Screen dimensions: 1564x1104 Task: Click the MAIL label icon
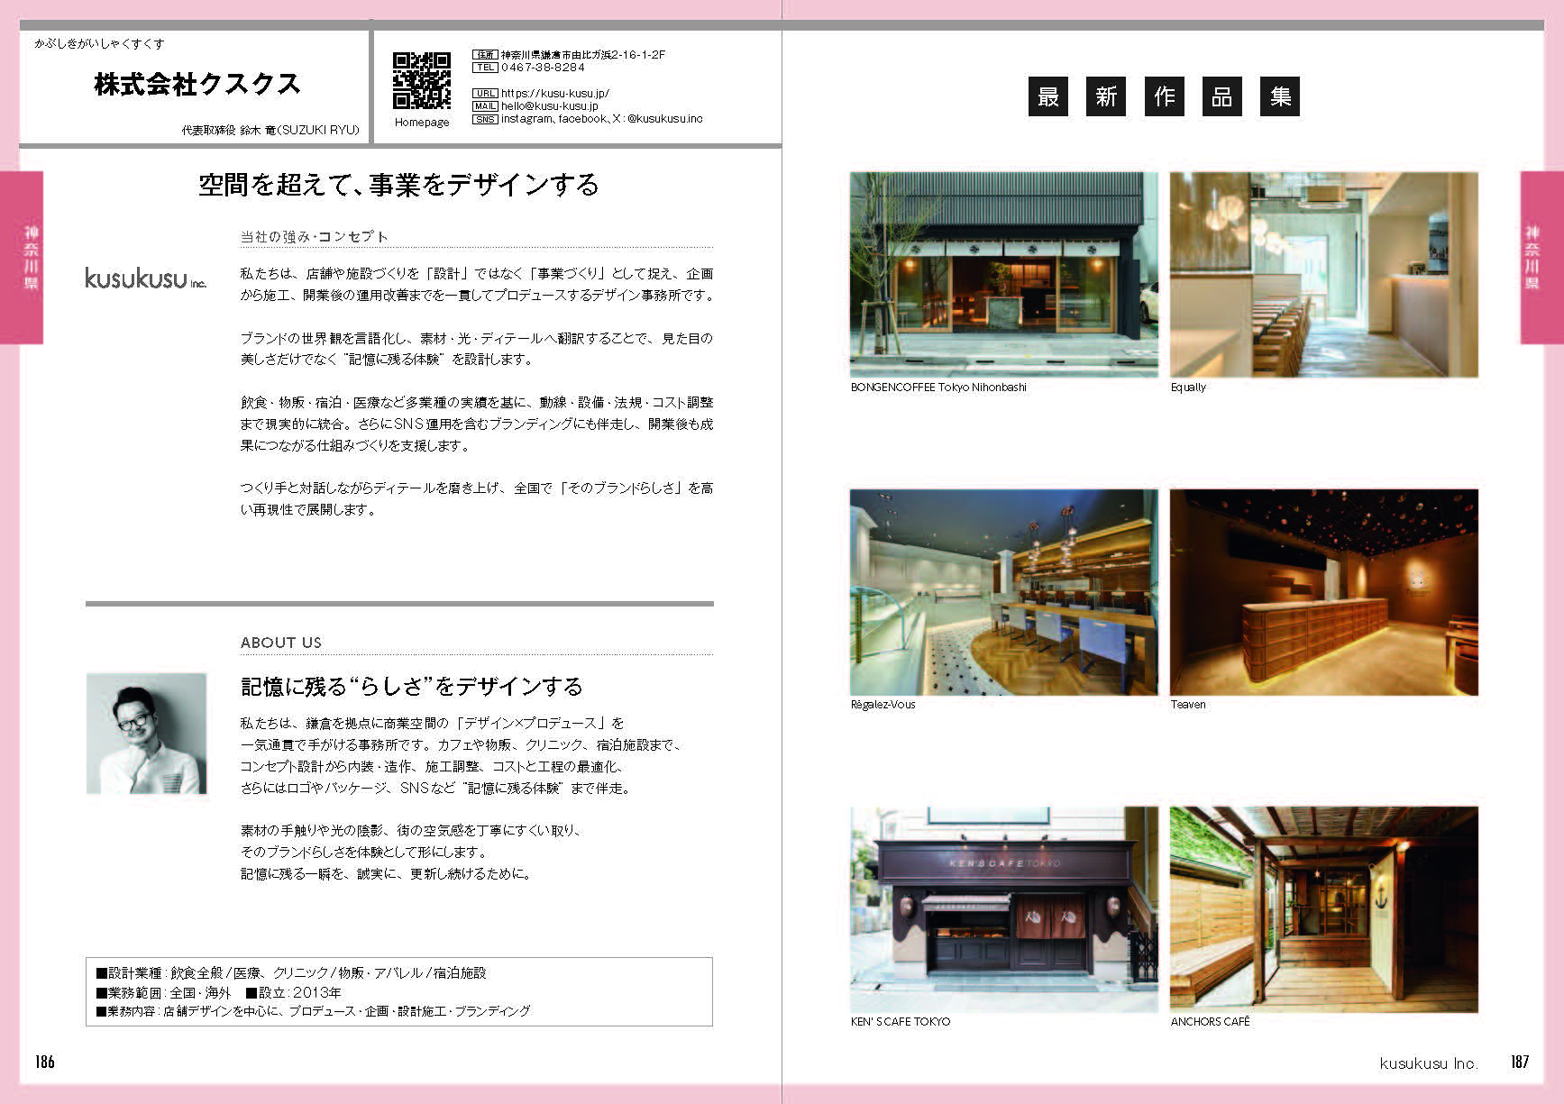pyautogui.click(x=485, y=106)
